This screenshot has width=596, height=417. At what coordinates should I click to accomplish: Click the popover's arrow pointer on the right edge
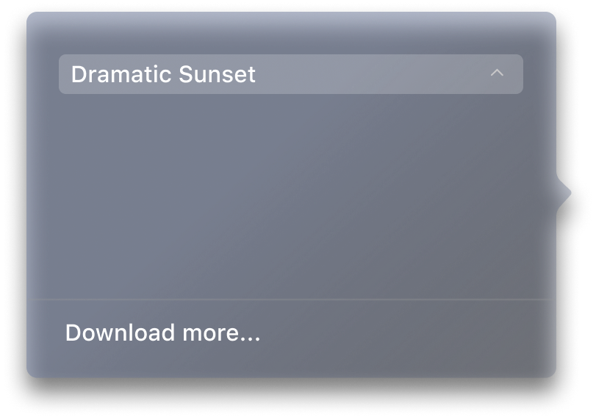click(x=564, y=193)
